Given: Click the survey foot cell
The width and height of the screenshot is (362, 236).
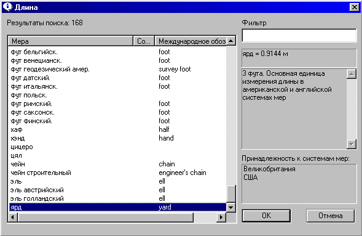Looking at the screenshot, I should point(175,69).
